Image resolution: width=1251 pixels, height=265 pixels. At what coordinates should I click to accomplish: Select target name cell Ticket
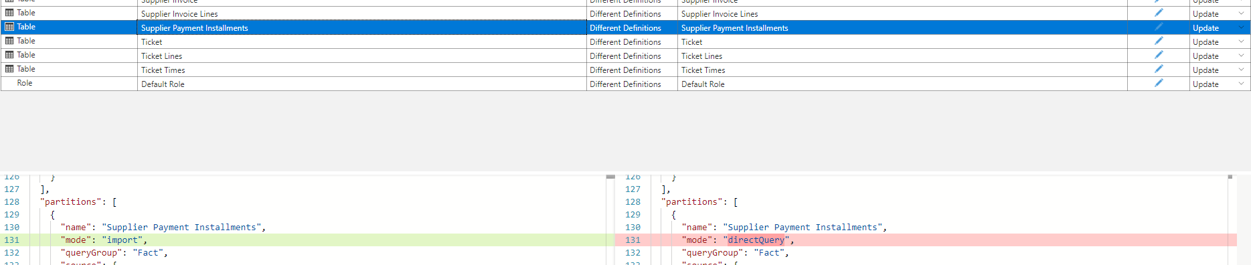tap(902, 41)
